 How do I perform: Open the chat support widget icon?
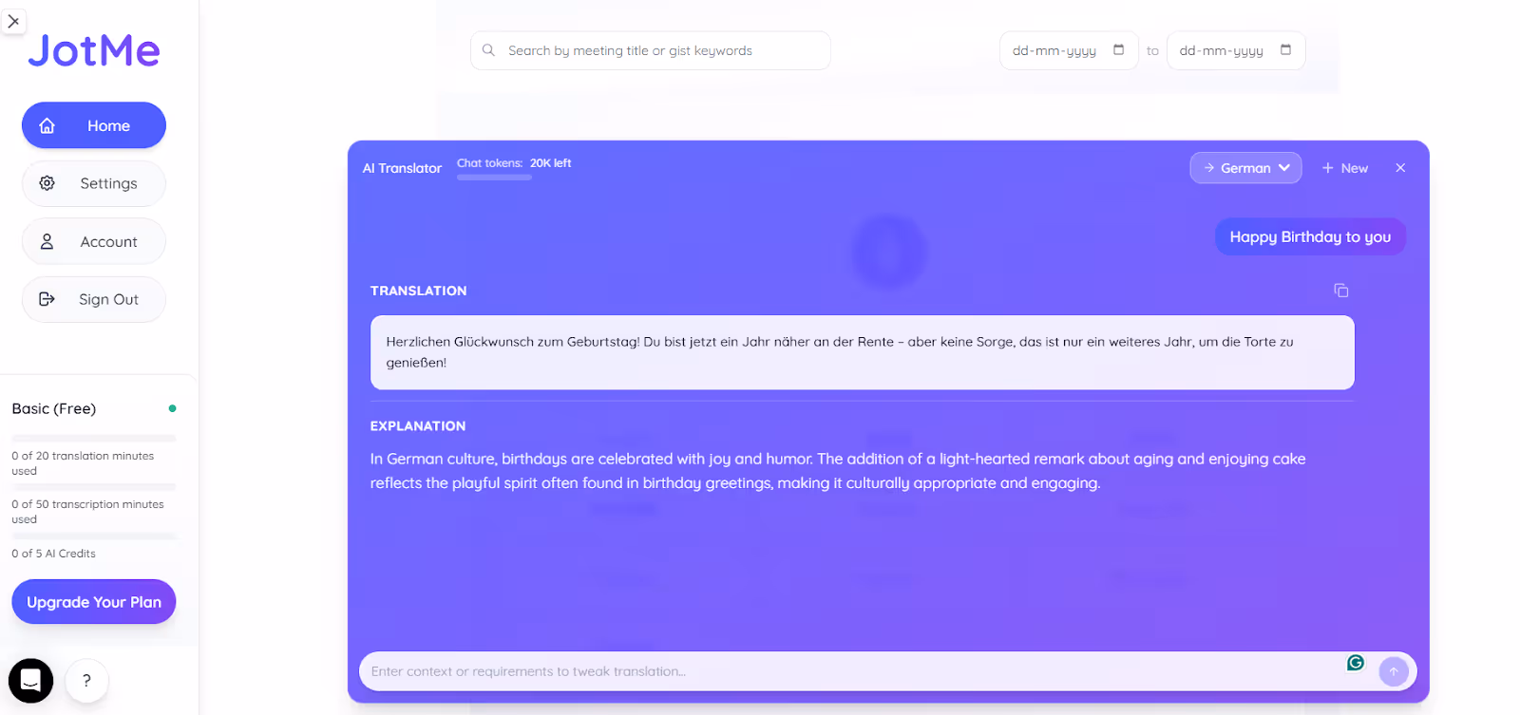point(30,680)
